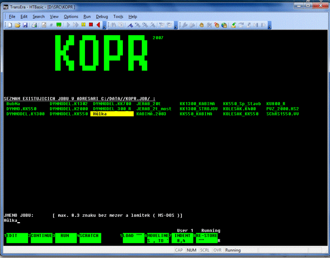
Task: Select the SChRS1550.VV job entry
Action: pyautogui.click(x=283, y=114)
